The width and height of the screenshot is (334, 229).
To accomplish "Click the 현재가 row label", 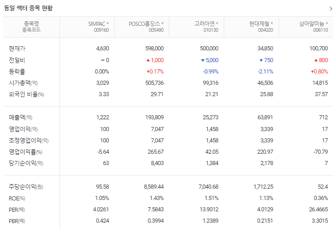I will click(17, 49).
